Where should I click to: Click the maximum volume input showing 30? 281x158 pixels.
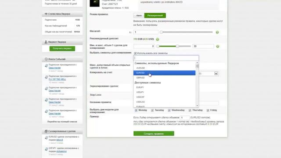click(x=203, y=46)
